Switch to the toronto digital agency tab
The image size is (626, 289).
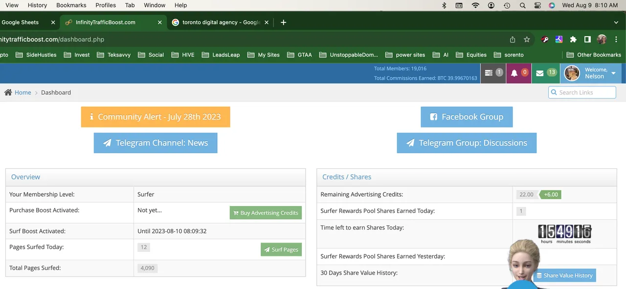(220, 22)
